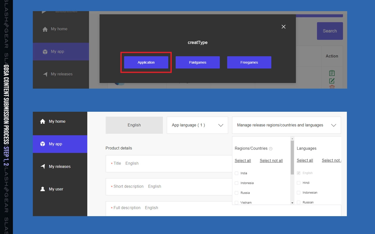Choose the Application button in creatType
Viewport: 375px width, 234px height.
pyautogui.click(x=146, y=63)
